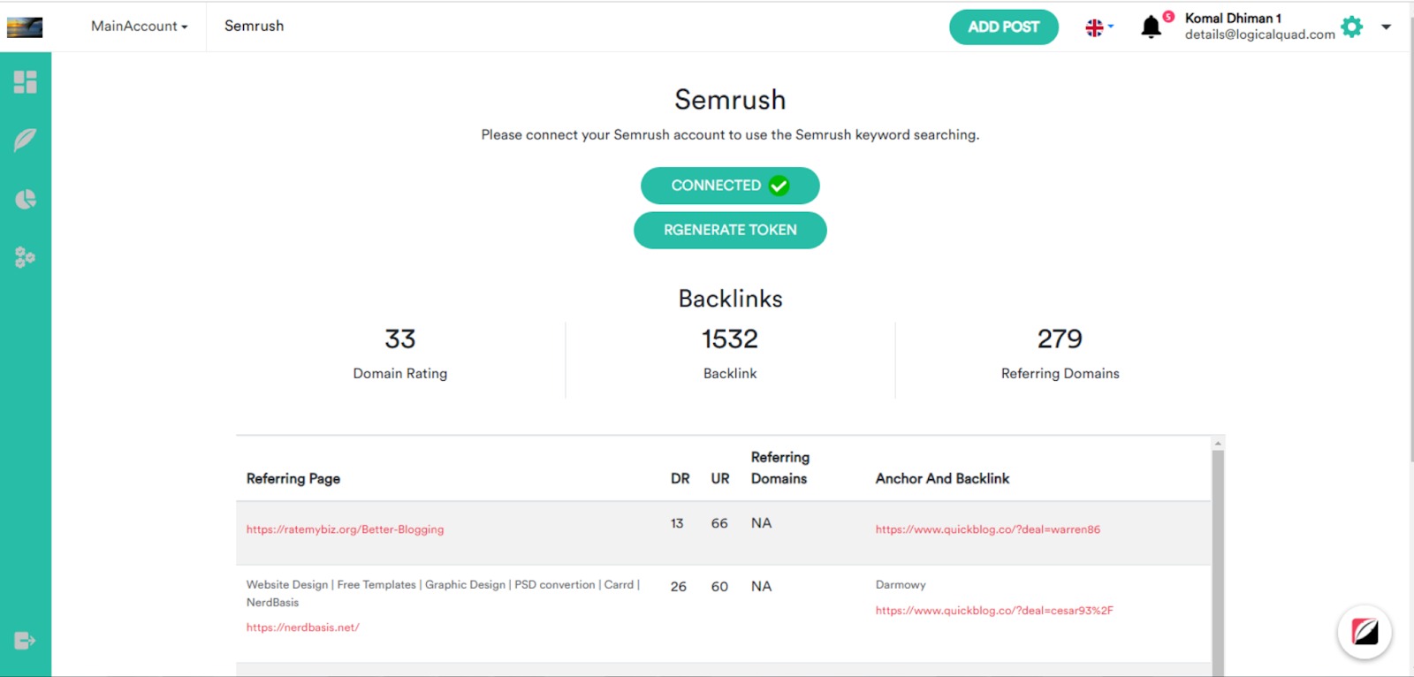
Task: Open the quickblog deal=warren86 backlink
Action: (x=987, y=529)
